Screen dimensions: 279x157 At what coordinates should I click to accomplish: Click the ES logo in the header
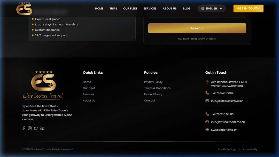[x=24, y=8]
